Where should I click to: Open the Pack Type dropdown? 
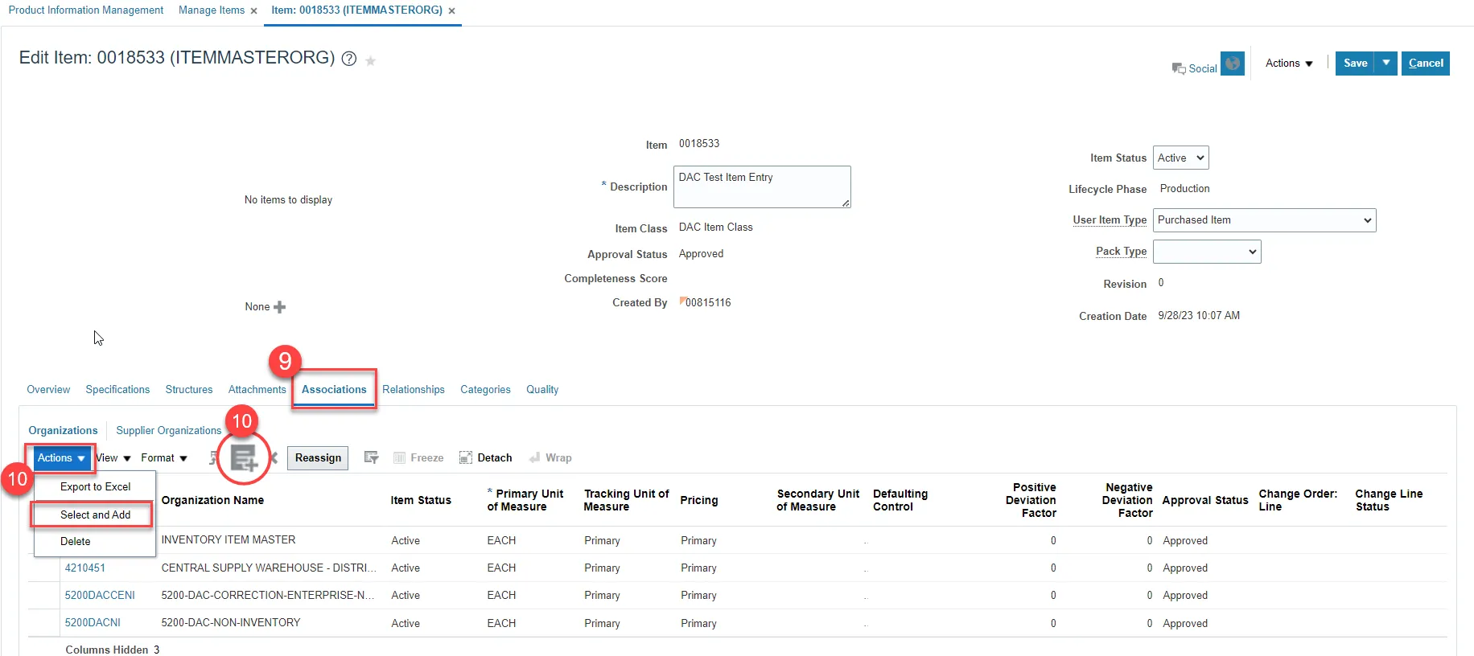(1206, 252)
